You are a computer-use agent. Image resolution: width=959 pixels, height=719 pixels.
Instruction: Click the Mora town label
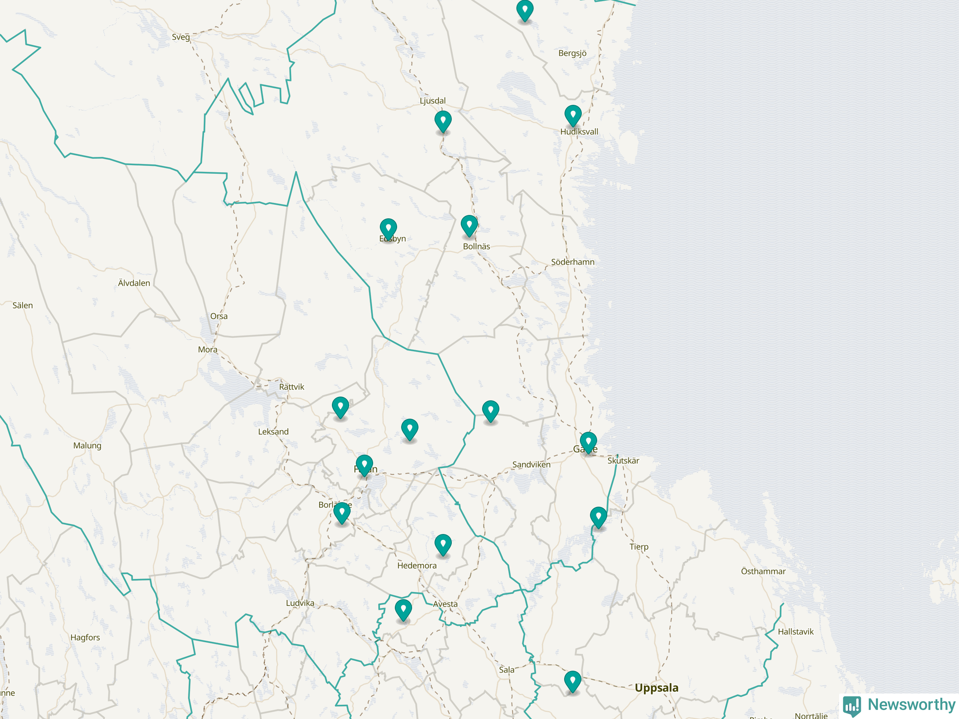(208, 349)
